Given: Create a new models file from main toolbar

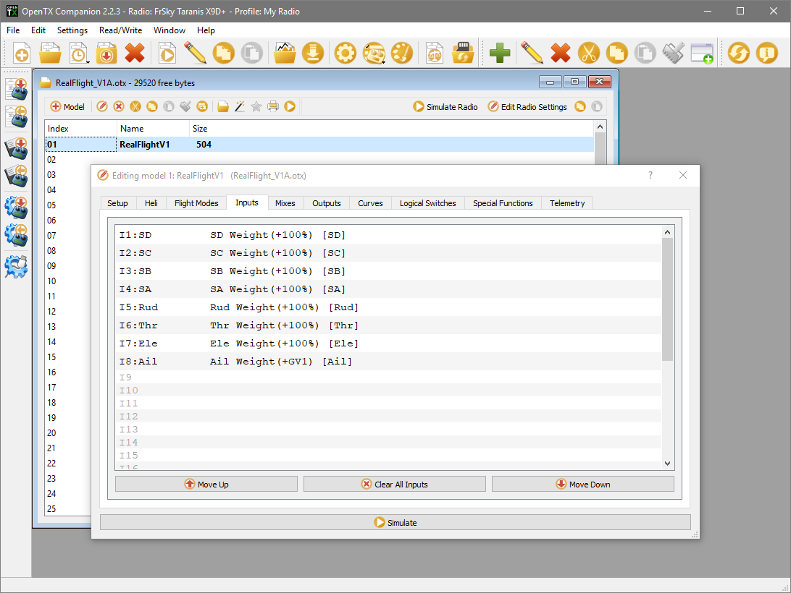Looking at the screenshot, I should (22, 53).
